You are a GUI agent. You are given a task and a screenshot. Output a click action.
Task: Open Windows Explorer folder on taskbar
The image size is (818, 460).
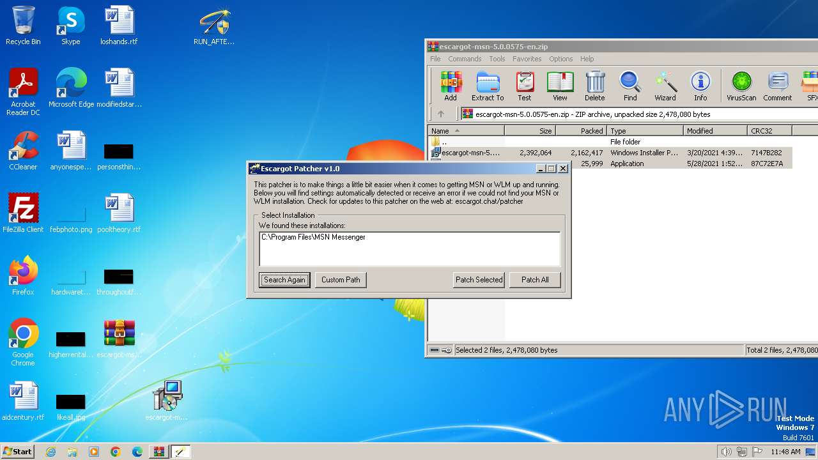[72, 452]
